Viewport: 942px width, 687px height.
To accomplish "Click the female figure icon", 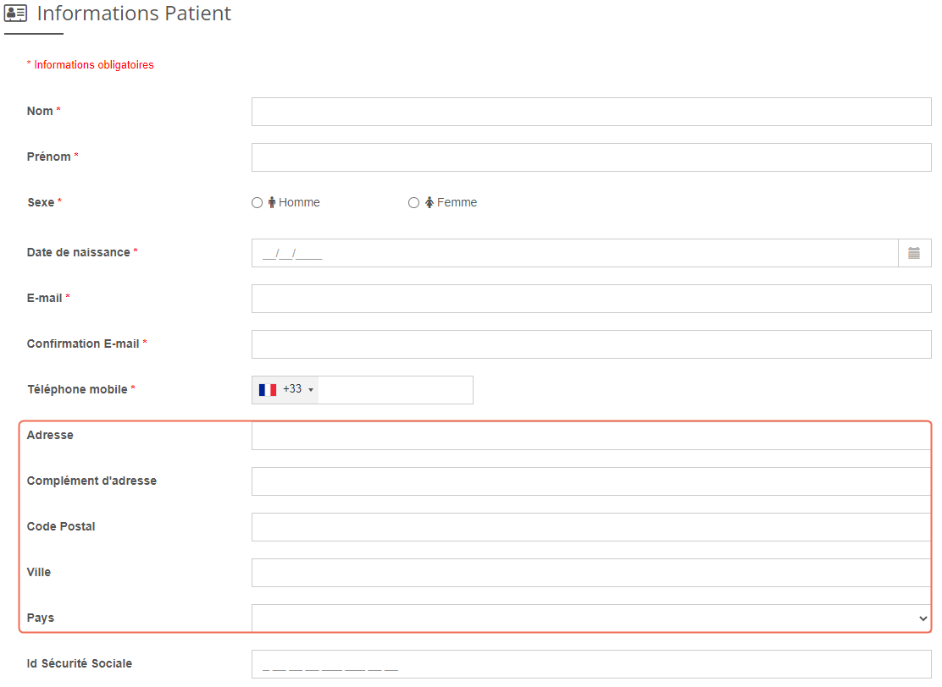I will pos(429,203).
